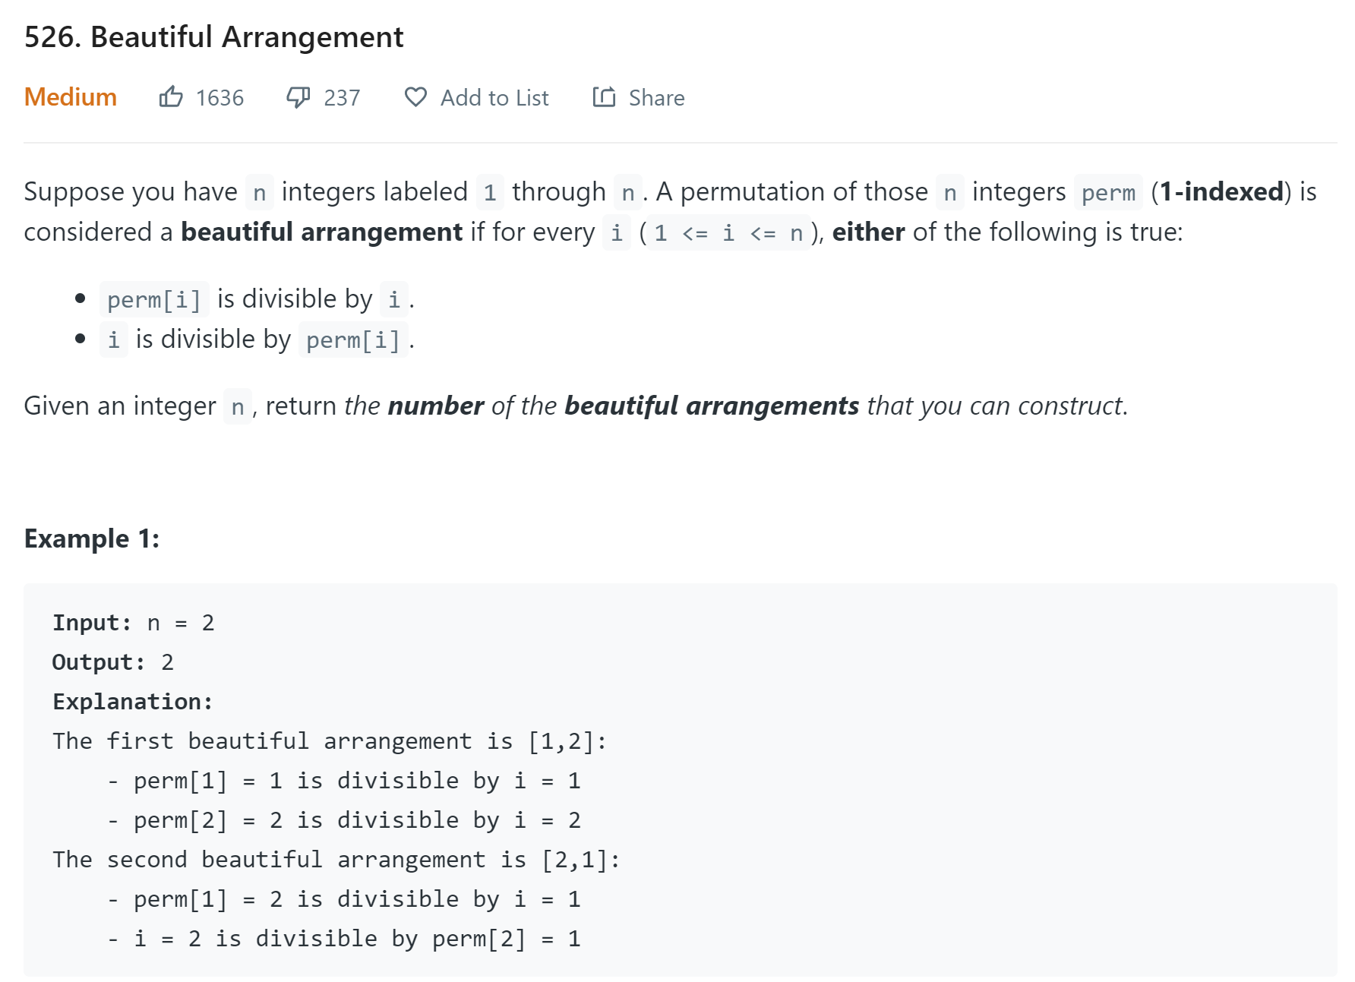Viewport: 1355px width, 982px height.
Task: Click the title 526. Beautiful Arrangement
Action: 213,37
